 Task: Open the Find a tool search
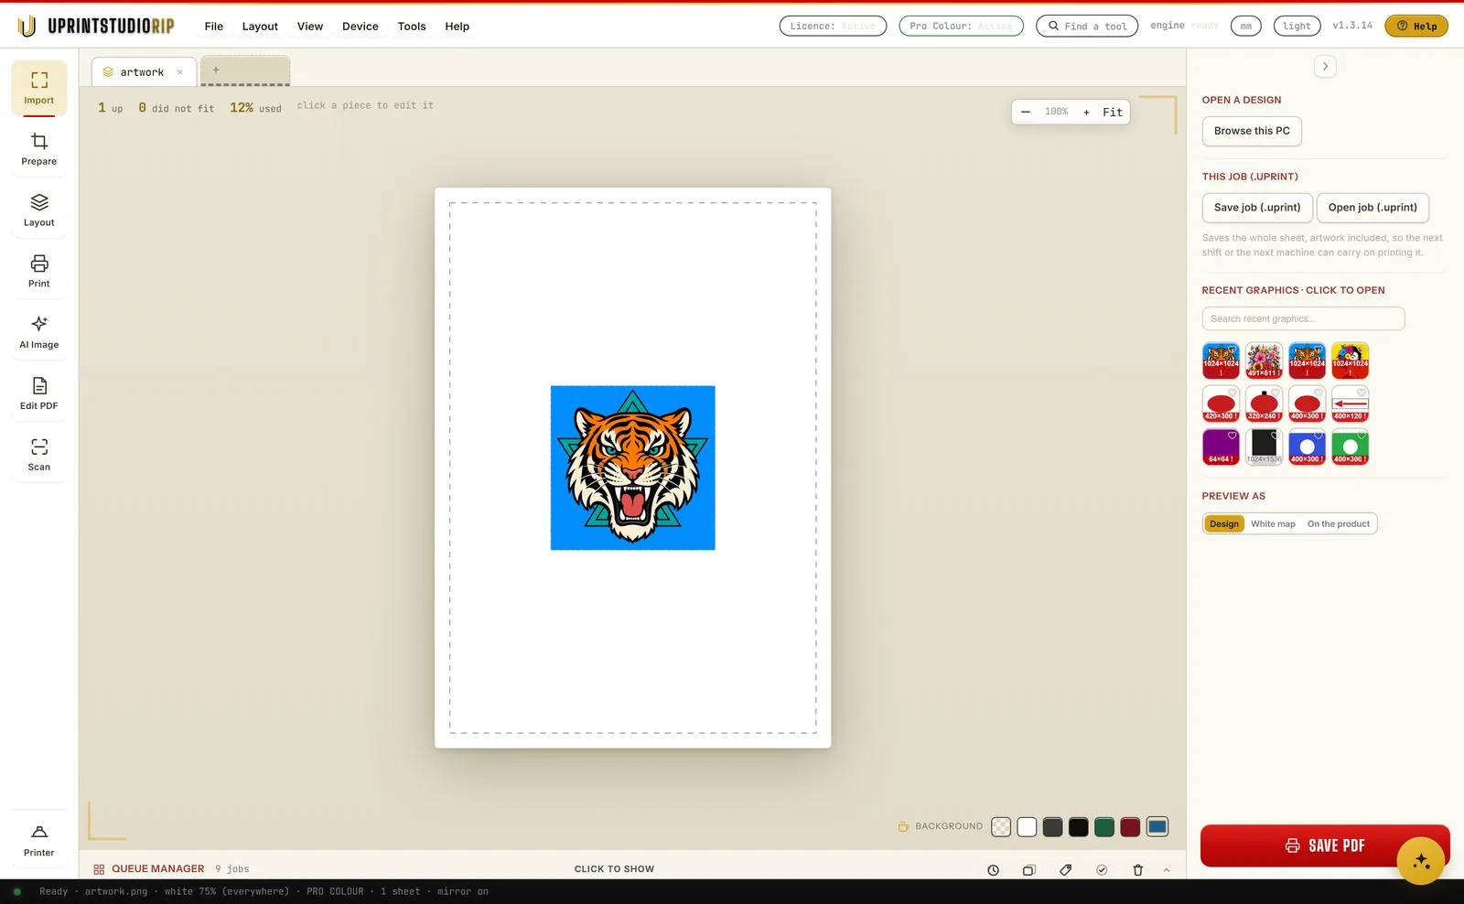tap(1087, 26)
